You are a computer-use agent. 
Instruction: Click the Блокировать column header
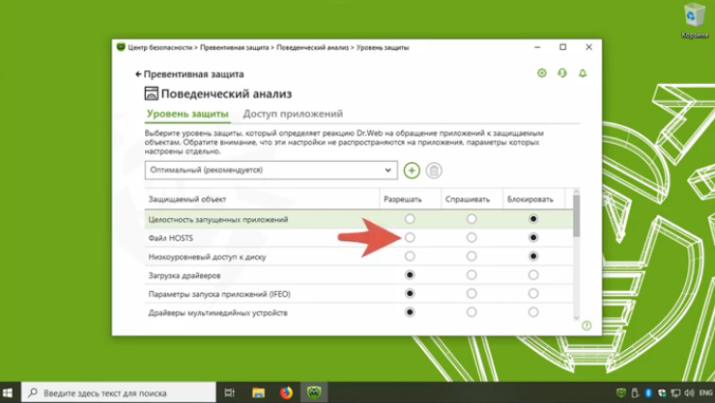click(x=533, y=200)
